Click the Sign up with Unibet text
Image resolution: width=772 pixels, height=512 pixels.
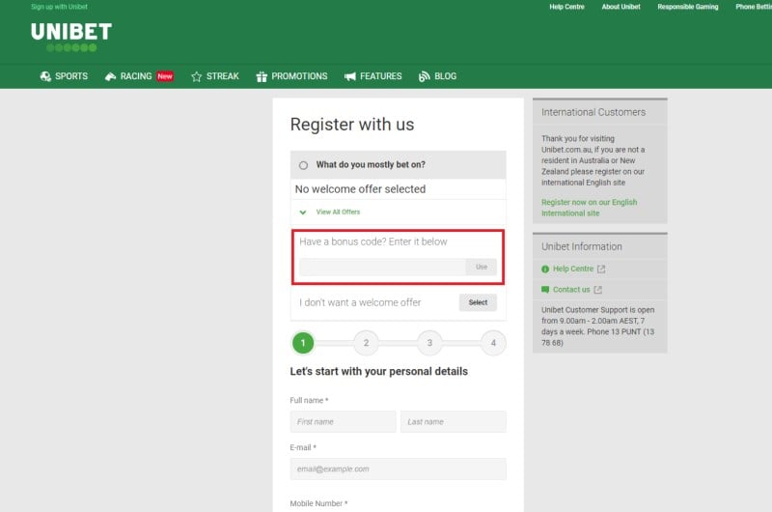pyautogui.click(x=59, y=7)
